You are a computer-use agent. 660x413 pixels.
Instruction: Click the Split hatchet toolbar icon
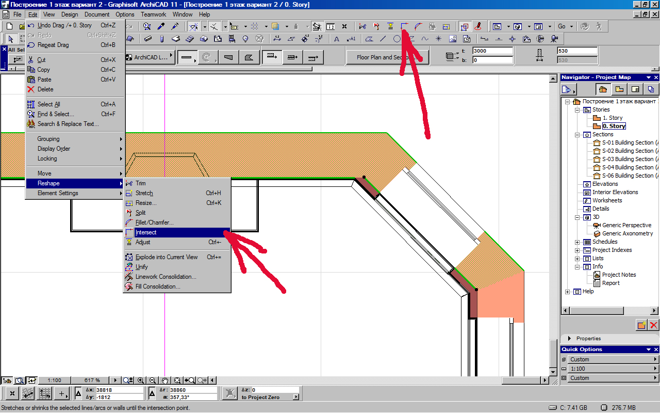[376, 26]
